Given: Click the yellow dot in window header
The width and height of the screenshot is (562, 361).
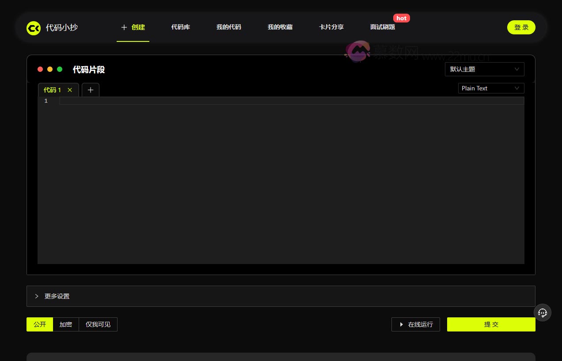Looking at the screenshot, I should point(50,69).
